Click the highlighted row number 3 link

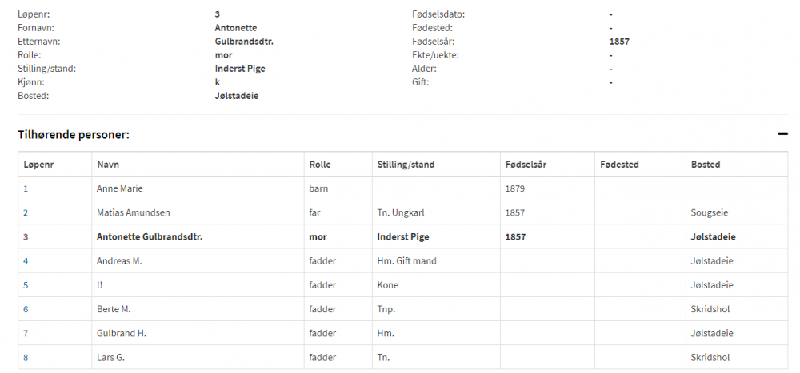26,237
